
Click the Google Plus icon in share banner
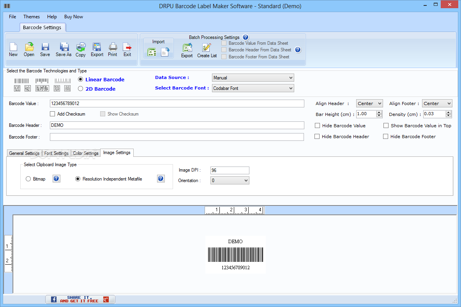(x=106, y=299)
